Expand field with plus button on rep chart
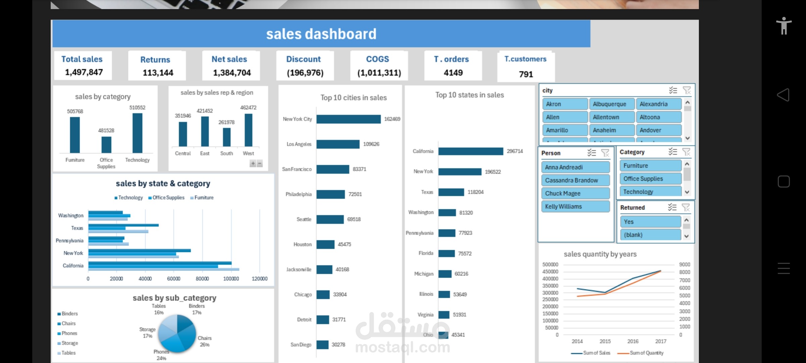The height and width of the screenshot is (363, 806). click(x=253, y=164)
